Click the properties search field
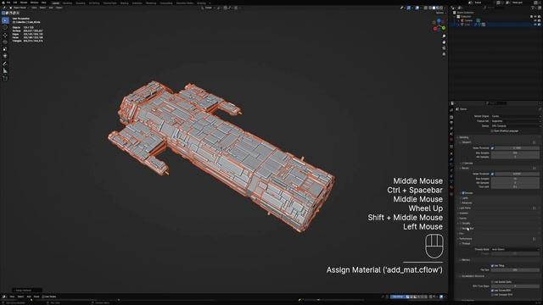Screen dimensions: 543x305 [x=495, y=103]
